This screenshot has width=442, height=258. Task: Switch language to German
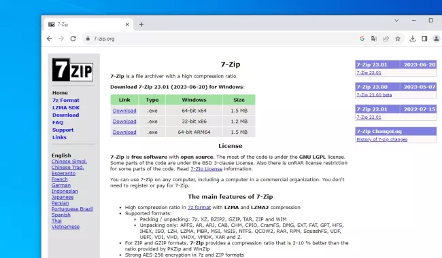[61, 185]
